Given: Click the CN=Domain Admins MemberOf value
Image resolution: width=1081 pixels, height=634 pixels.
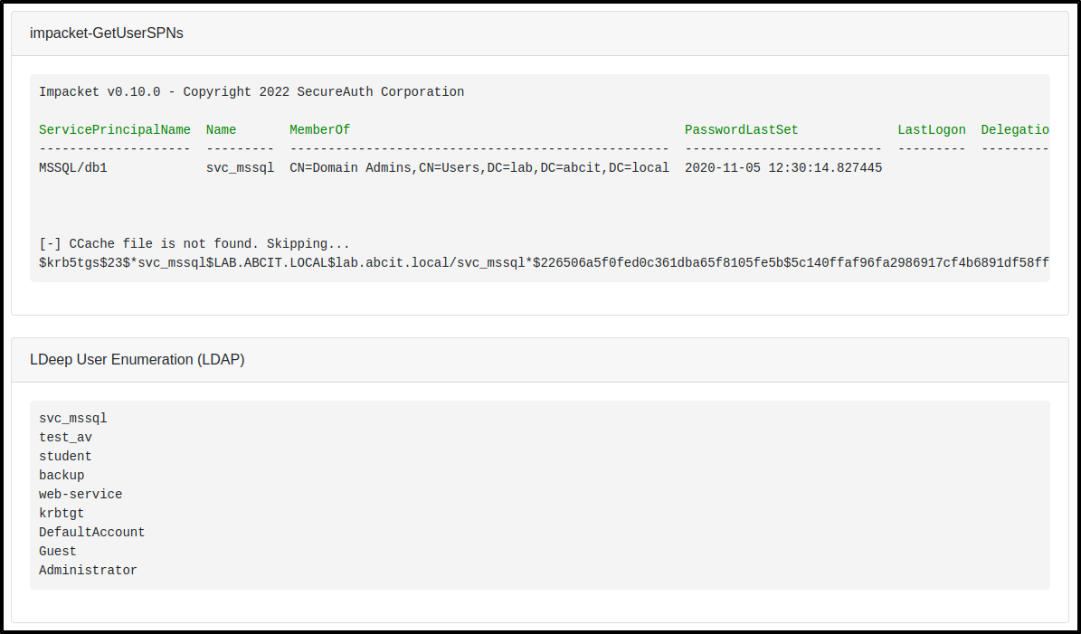Looking at the screenshot, I should pos(479,167).
